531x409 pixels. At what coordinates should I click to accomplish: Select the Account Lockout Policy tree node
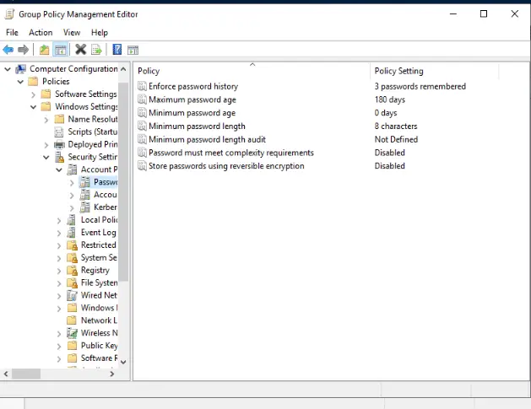106,195
